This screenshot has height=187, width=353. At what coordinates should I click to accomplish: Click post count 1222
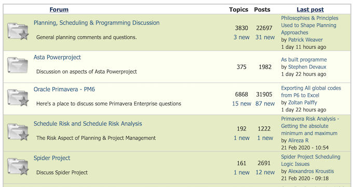click(x=264, y=129)
